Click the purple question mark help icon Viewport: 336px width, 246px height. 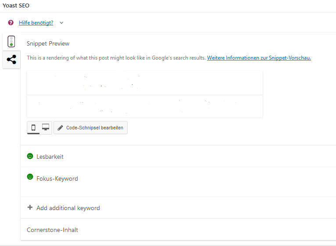11,22
